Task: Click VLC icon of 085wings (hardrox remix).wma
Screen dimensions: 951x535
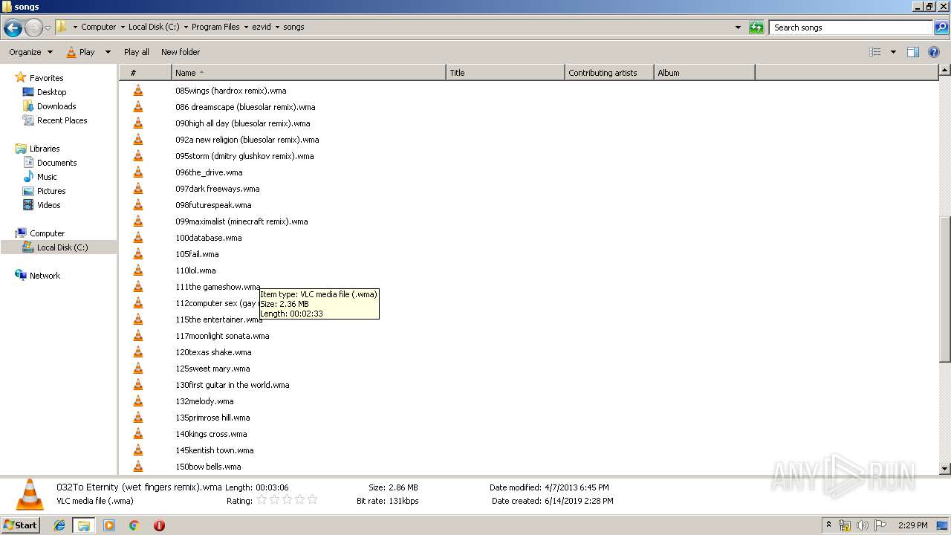Action: click(137, 91)
